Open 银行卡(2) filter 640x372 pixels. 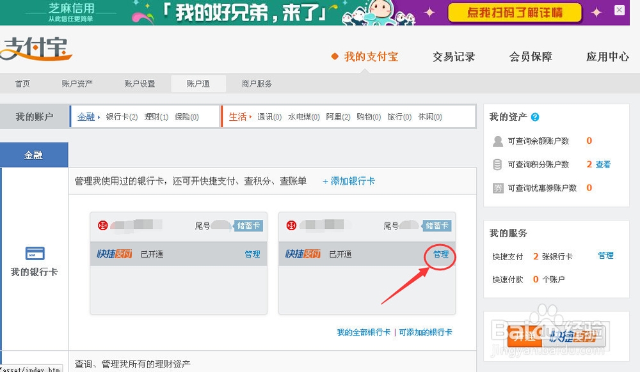click(x=122, y=117)
